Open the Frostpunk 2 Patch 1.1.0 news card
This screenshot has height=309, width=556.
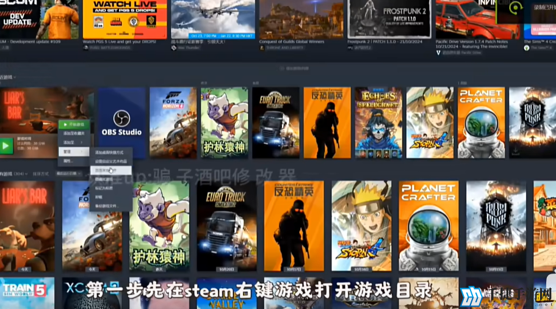pyautogui.click(x=389, y=19)
